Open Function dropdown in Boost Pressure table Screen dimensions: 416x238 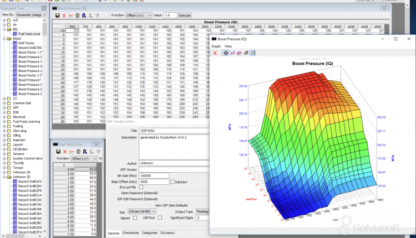[139, 15]
